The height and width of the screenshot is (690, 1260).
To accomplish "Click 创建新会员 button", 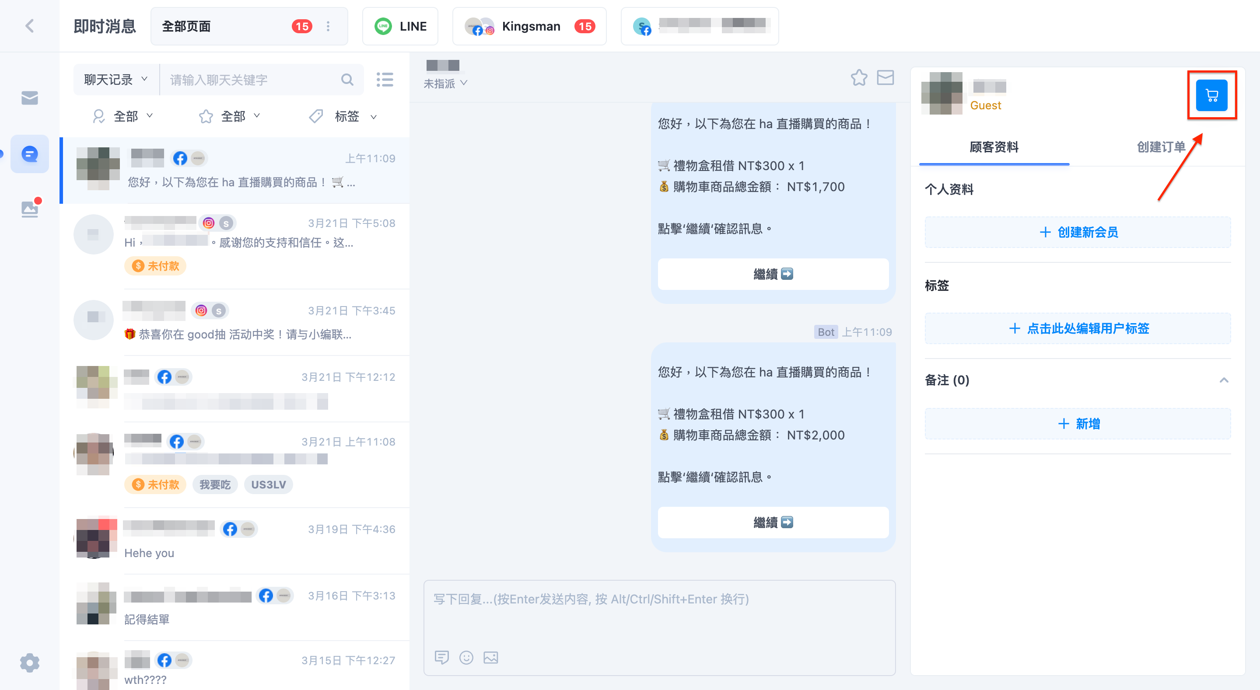I will tap(1078, 232).
